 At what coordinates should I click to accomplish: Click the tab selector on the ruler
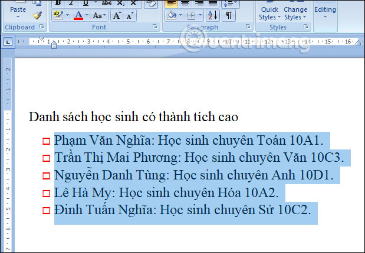[x=8, y=42]
